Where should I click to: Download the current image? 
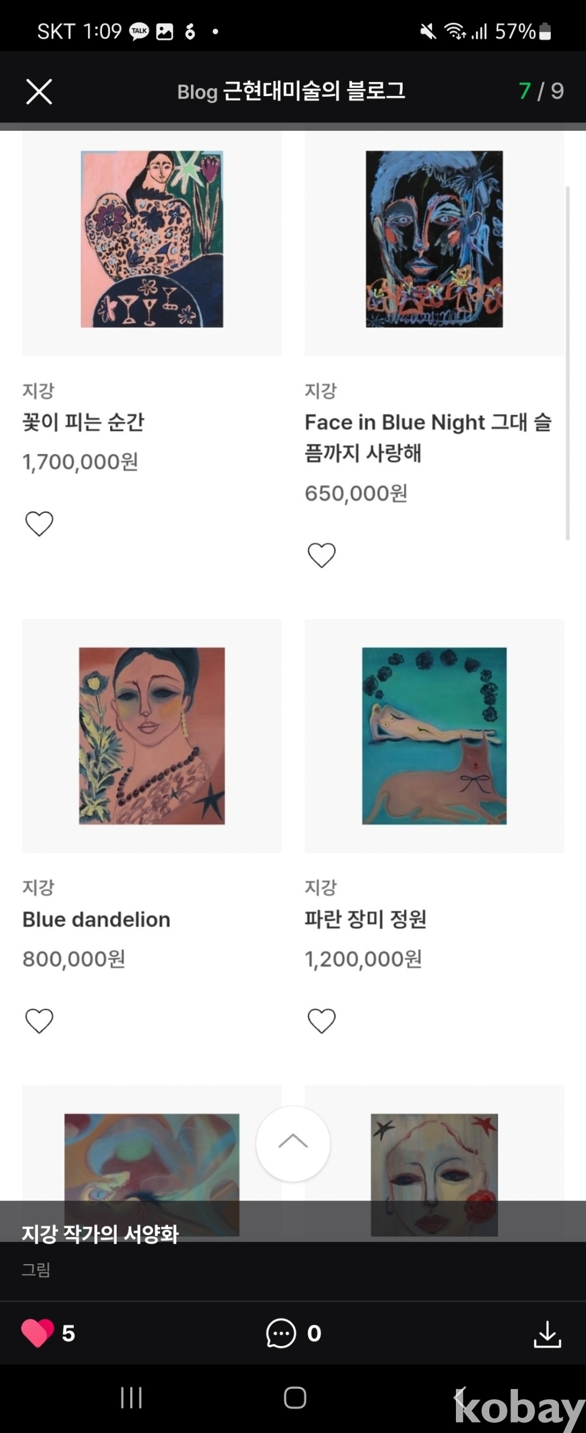coord(547,1333)
